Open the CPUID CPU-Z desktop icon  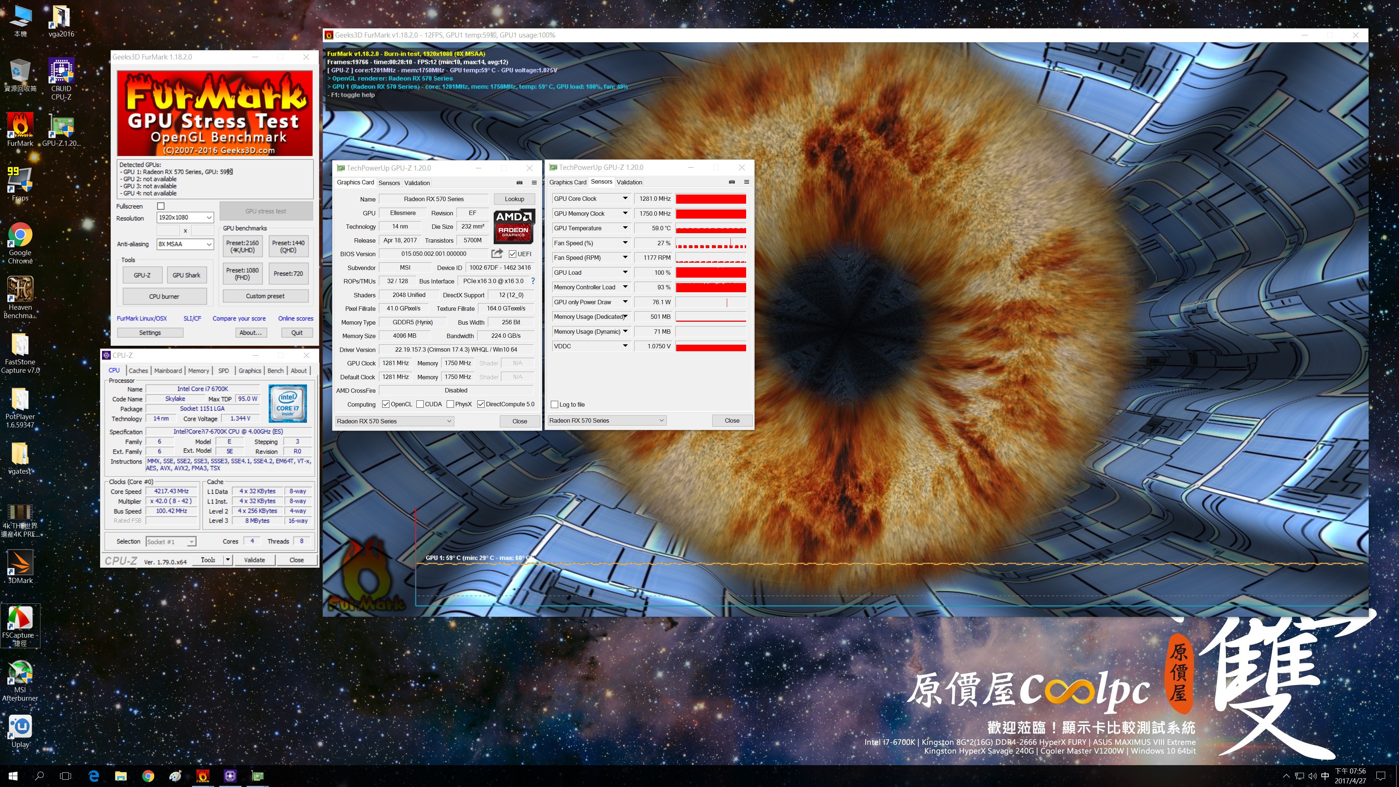click(x=61, y=79)
